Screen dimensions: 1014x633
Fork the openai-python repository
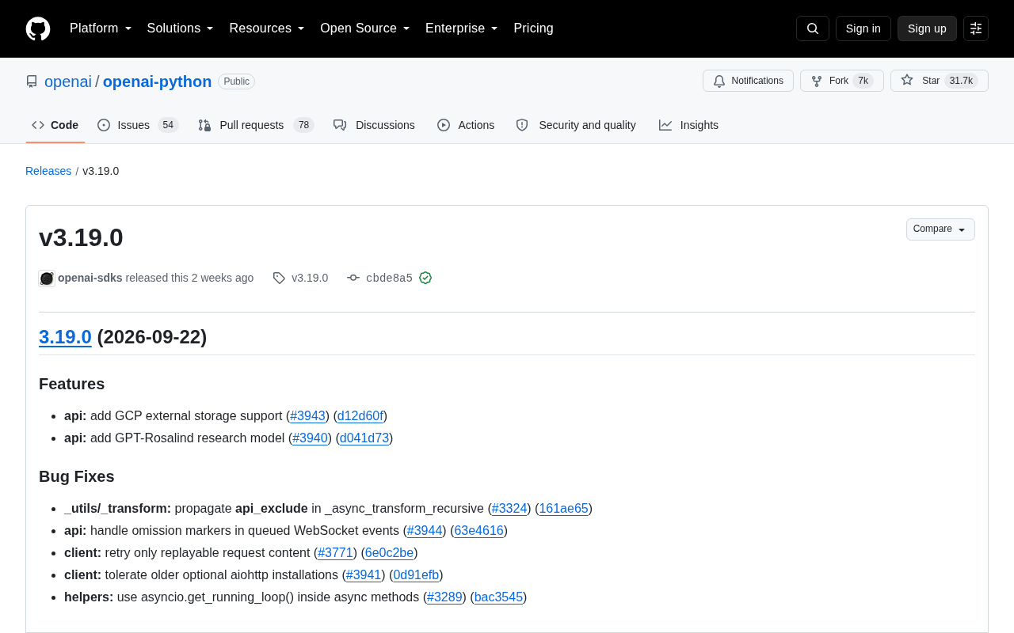click(842, 81)
